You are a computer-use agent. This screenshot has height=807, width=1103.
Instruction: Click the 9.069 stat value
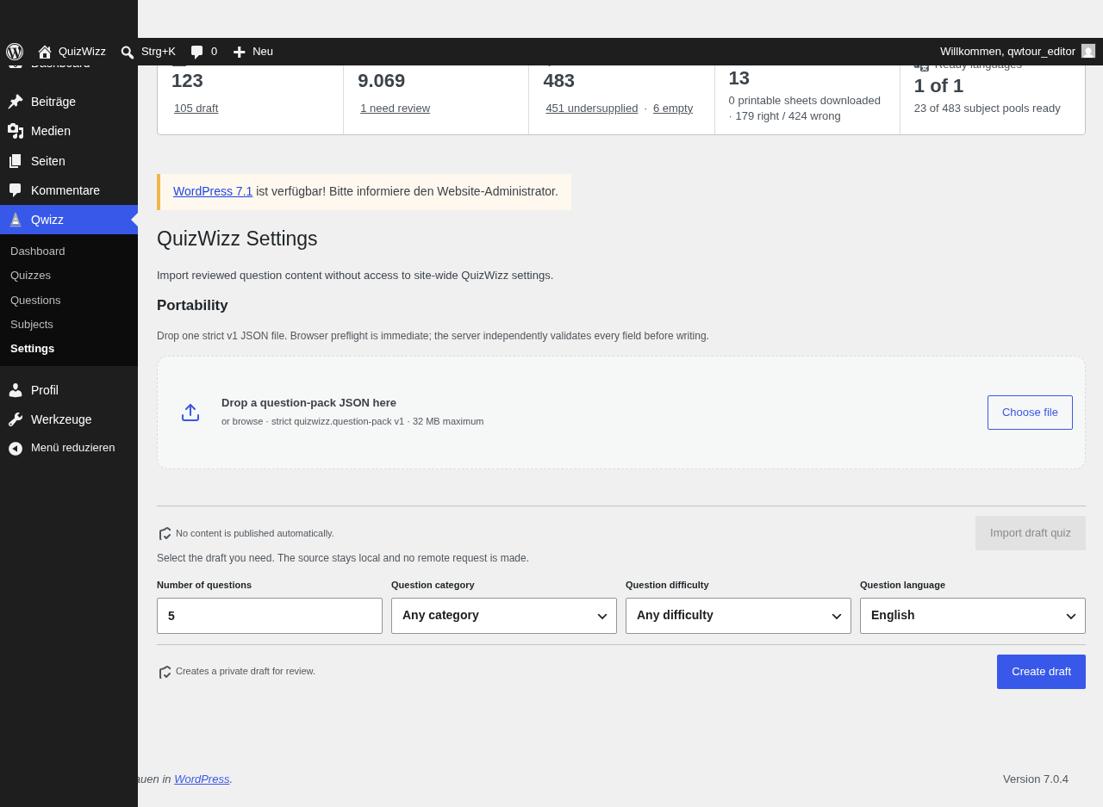pyautogui.click(x=381, y=81)
